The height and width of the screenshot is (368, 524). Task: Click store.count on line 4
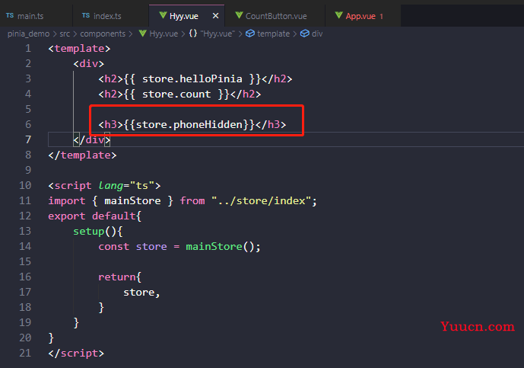point(176,94)
